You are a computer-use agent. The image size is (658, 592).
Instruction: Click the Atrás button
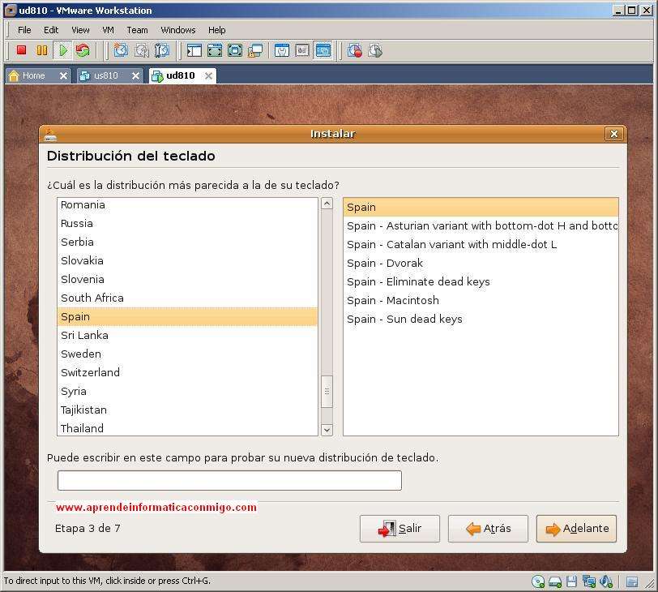488,529
